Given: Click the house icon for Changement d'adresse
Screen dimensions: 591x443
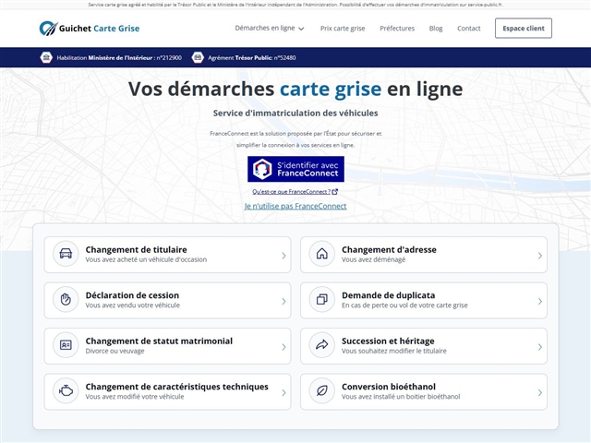Looking at the screenshot, I should [322, 254].
